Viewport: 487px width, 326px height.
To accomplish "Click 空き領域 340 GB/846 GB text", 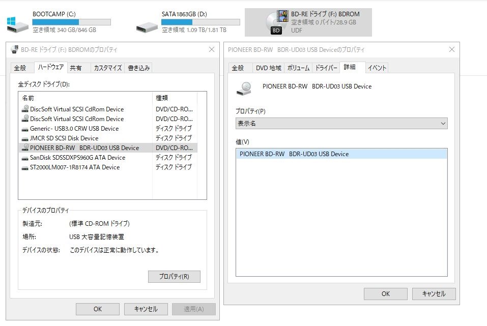I will click(64, 30).
